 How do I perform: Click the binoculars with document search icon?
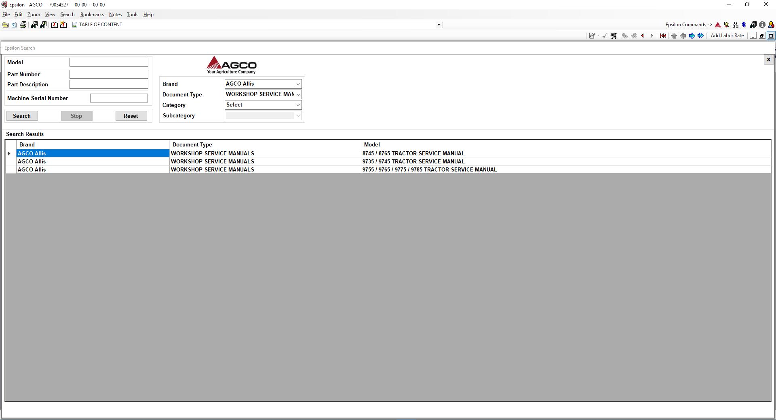[43, 25]
